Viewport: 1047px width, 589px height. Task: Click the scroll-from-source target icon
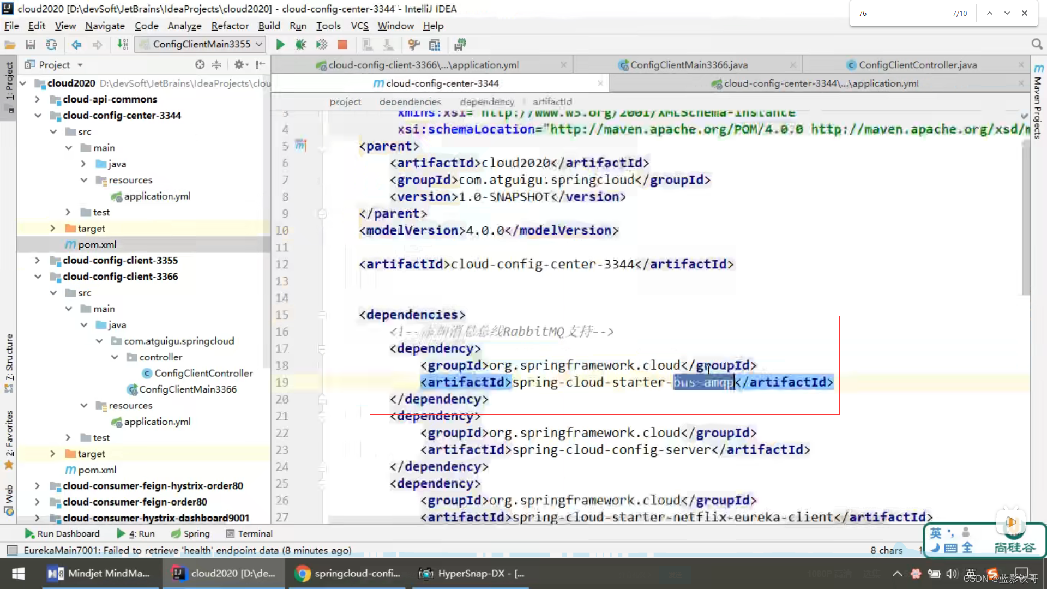tap(200, 65)
